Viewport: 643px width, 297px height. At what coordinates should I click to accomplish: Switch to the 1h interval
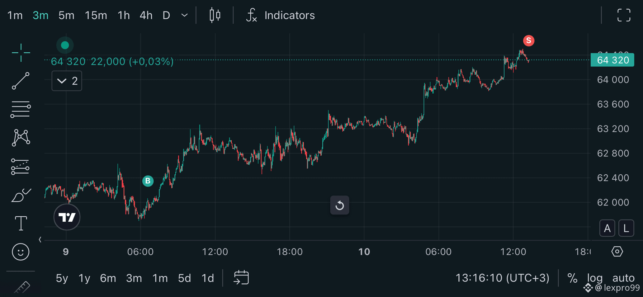[x=124, y=15]
